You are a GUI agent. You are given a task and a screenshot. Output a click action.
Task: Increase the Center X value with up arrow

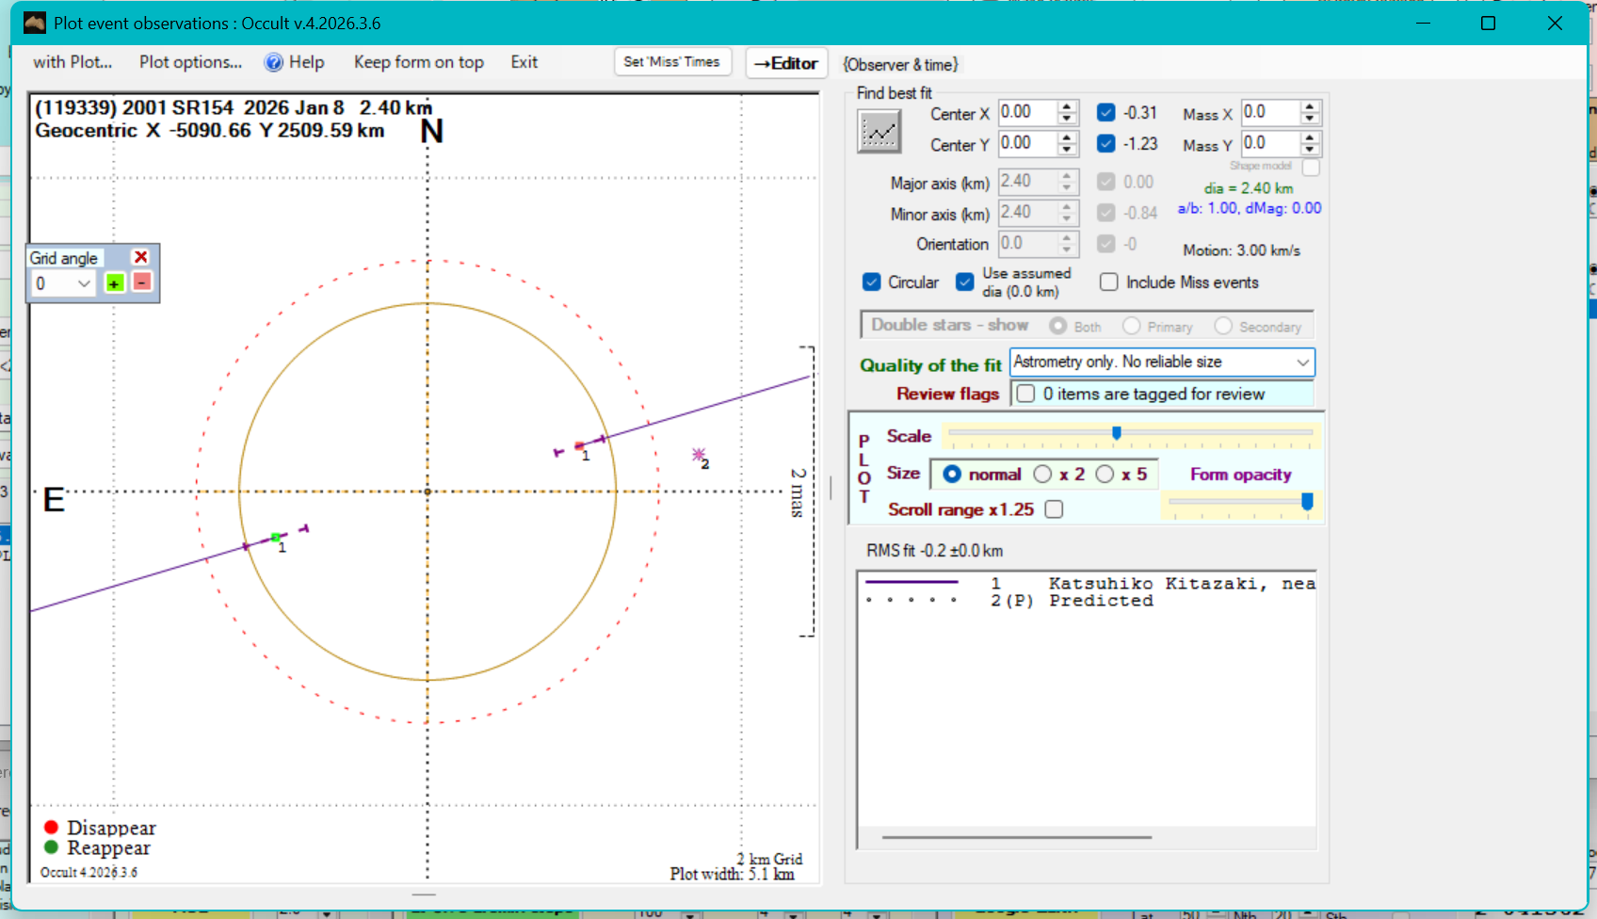[1067, 106]
